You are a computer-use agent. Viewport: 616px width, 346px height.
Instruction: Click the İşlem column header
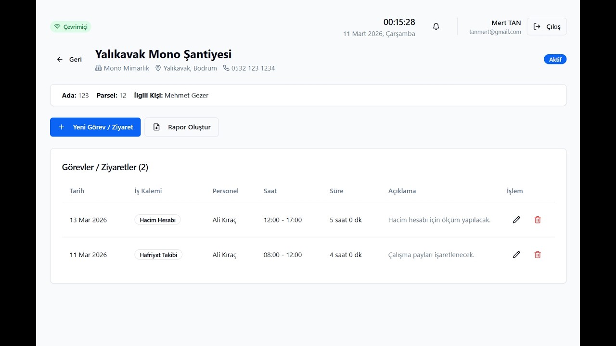pos(514,191)
